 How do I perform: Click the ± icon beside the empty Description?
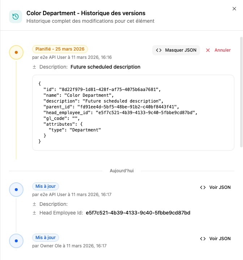34,204
